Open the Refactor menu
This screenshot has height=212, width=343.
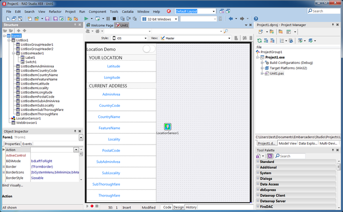click(55, 11)
